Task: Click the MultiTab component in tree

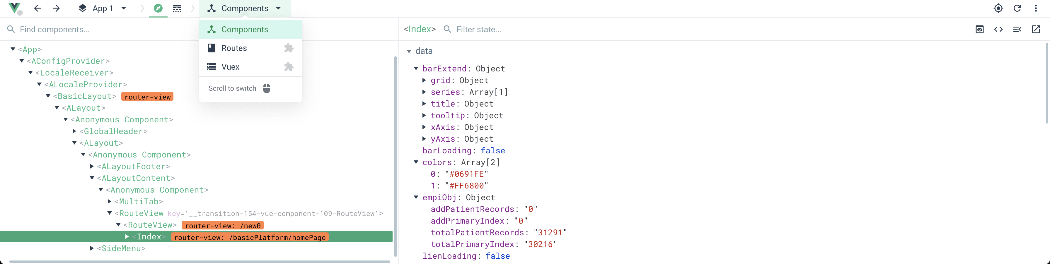Action: [x=139, y=201]
